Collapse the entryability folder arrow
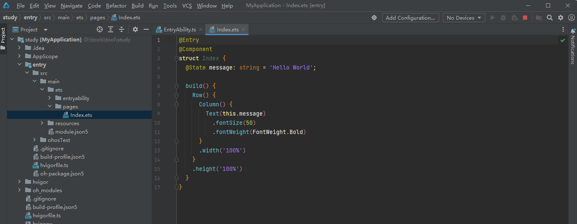This screenshot has height=224, width=577. [50, 98]
